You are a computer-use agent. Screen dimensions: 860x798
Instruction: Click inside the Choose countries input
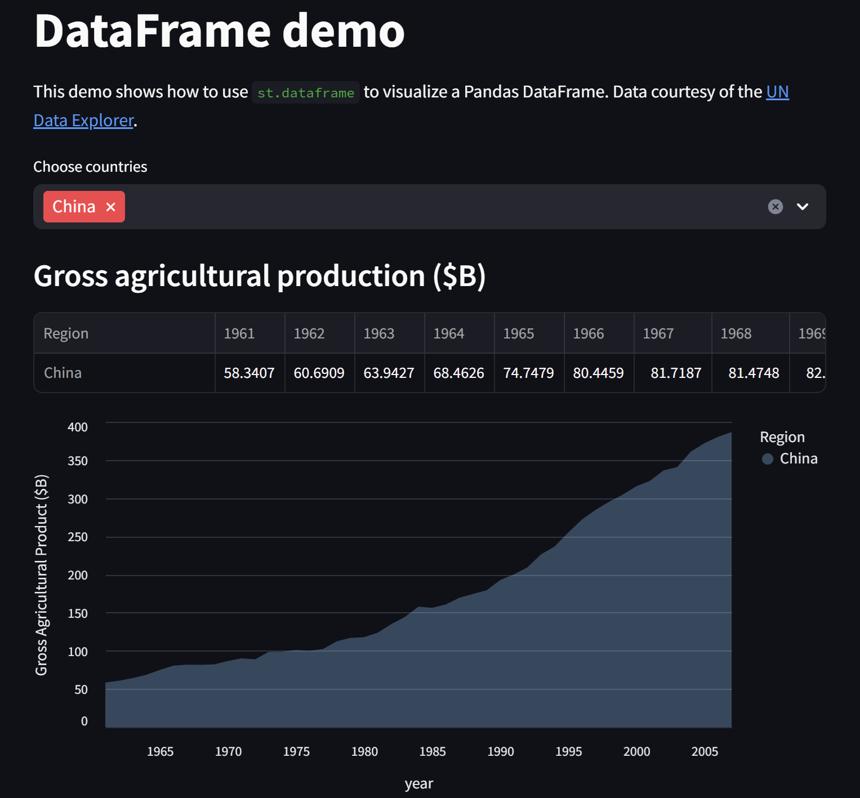(x=439, y=207)
